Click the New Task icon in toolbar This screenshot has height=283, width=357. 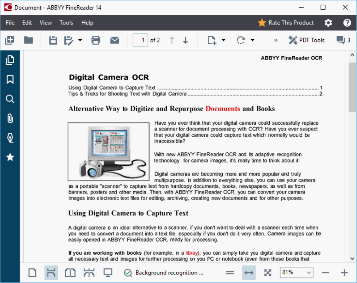[10, 40]
